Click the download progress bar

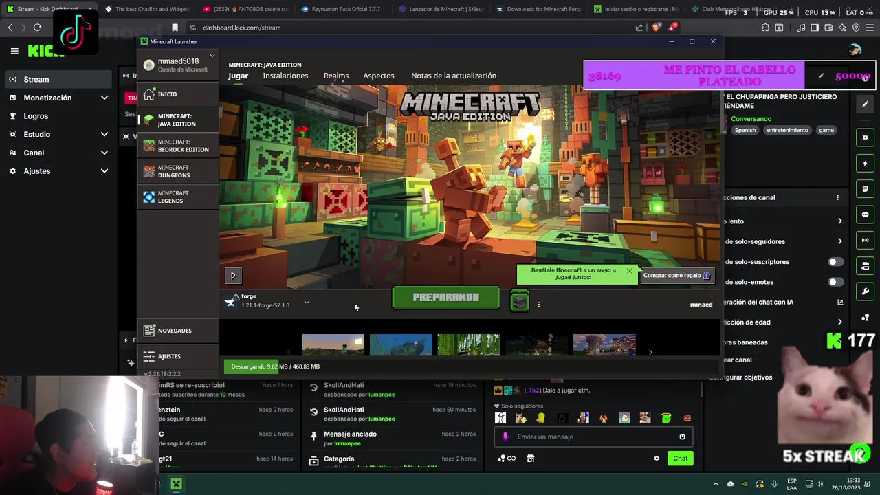click(x=470, y=366)
